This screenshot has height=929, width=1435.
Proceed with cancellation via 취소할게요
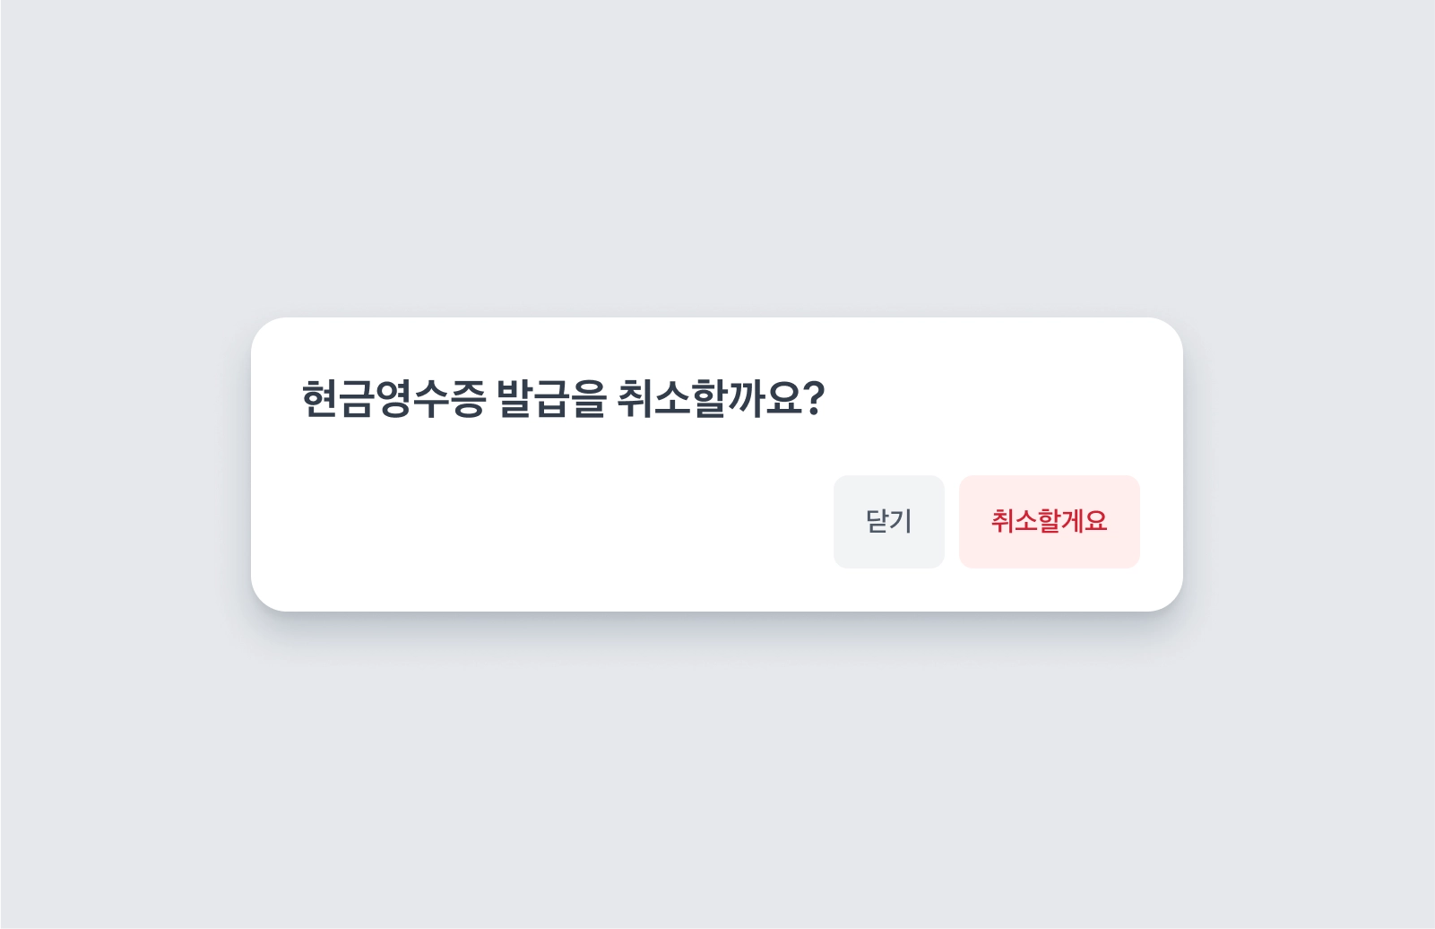[x=1049, y=522]
